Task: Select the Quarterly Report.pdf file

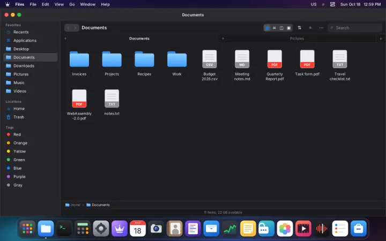Action: [274, 65]
